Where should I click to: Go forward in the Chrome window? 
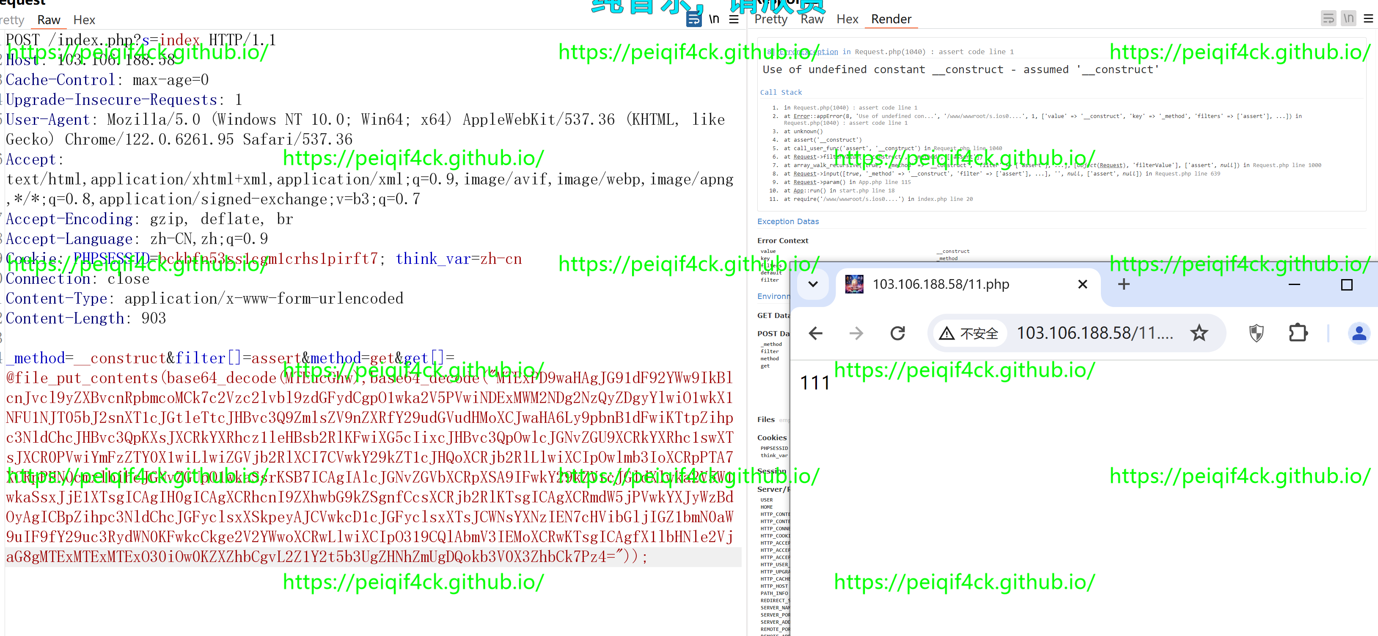click(x=856, y=333)
